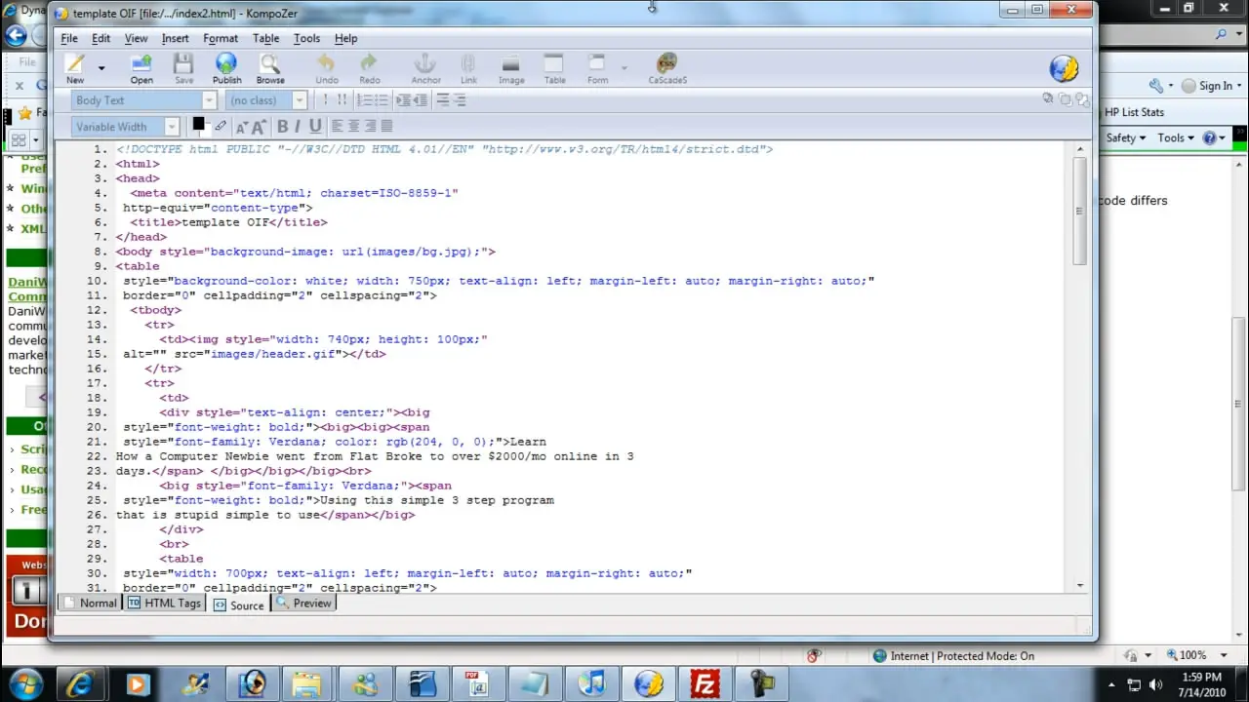Open the dropdown arrow next to New
The height and width of the screenshot is (702, 1249).
(101, 68)
